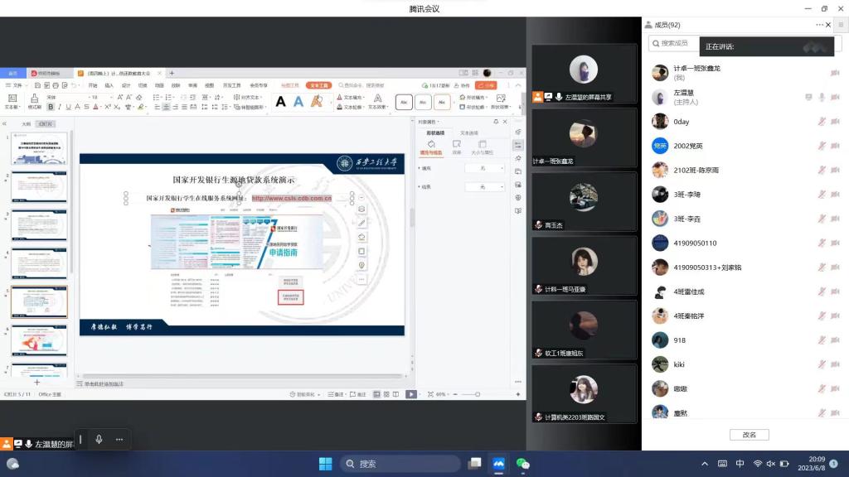Click the csls.cdb.com.cn hyperlink on the slide
This screenshot has width=849, height=477.
[292, 199]
